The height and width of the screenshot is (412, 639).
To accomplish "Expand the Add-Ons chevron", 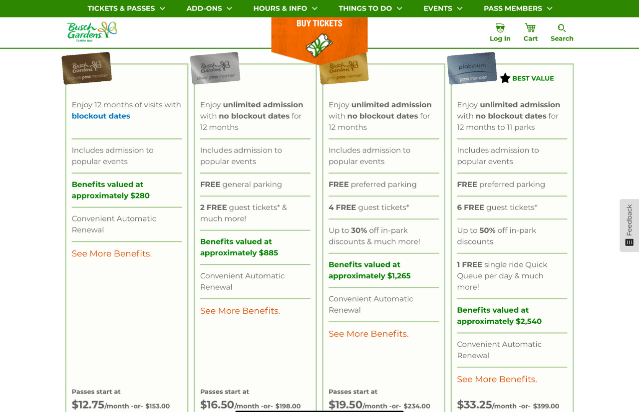I will 229,8.
